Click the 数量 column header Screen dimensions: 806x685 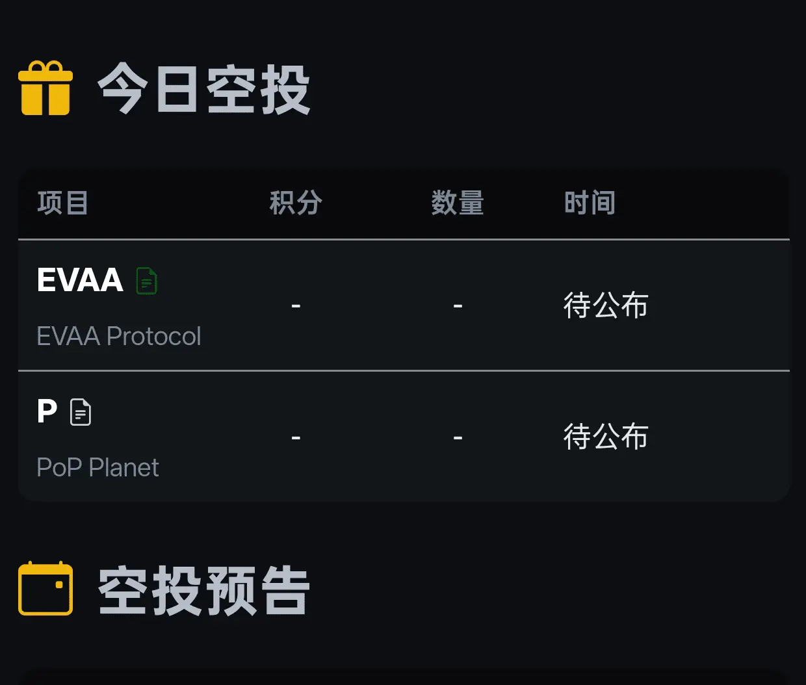click(458, 203)
